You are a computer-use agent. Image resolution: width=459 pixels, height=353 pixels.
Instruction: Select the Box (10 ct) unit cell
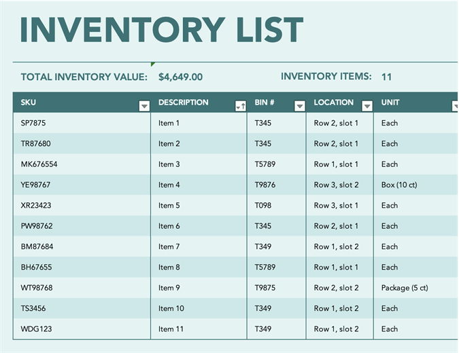click(399, 185)
